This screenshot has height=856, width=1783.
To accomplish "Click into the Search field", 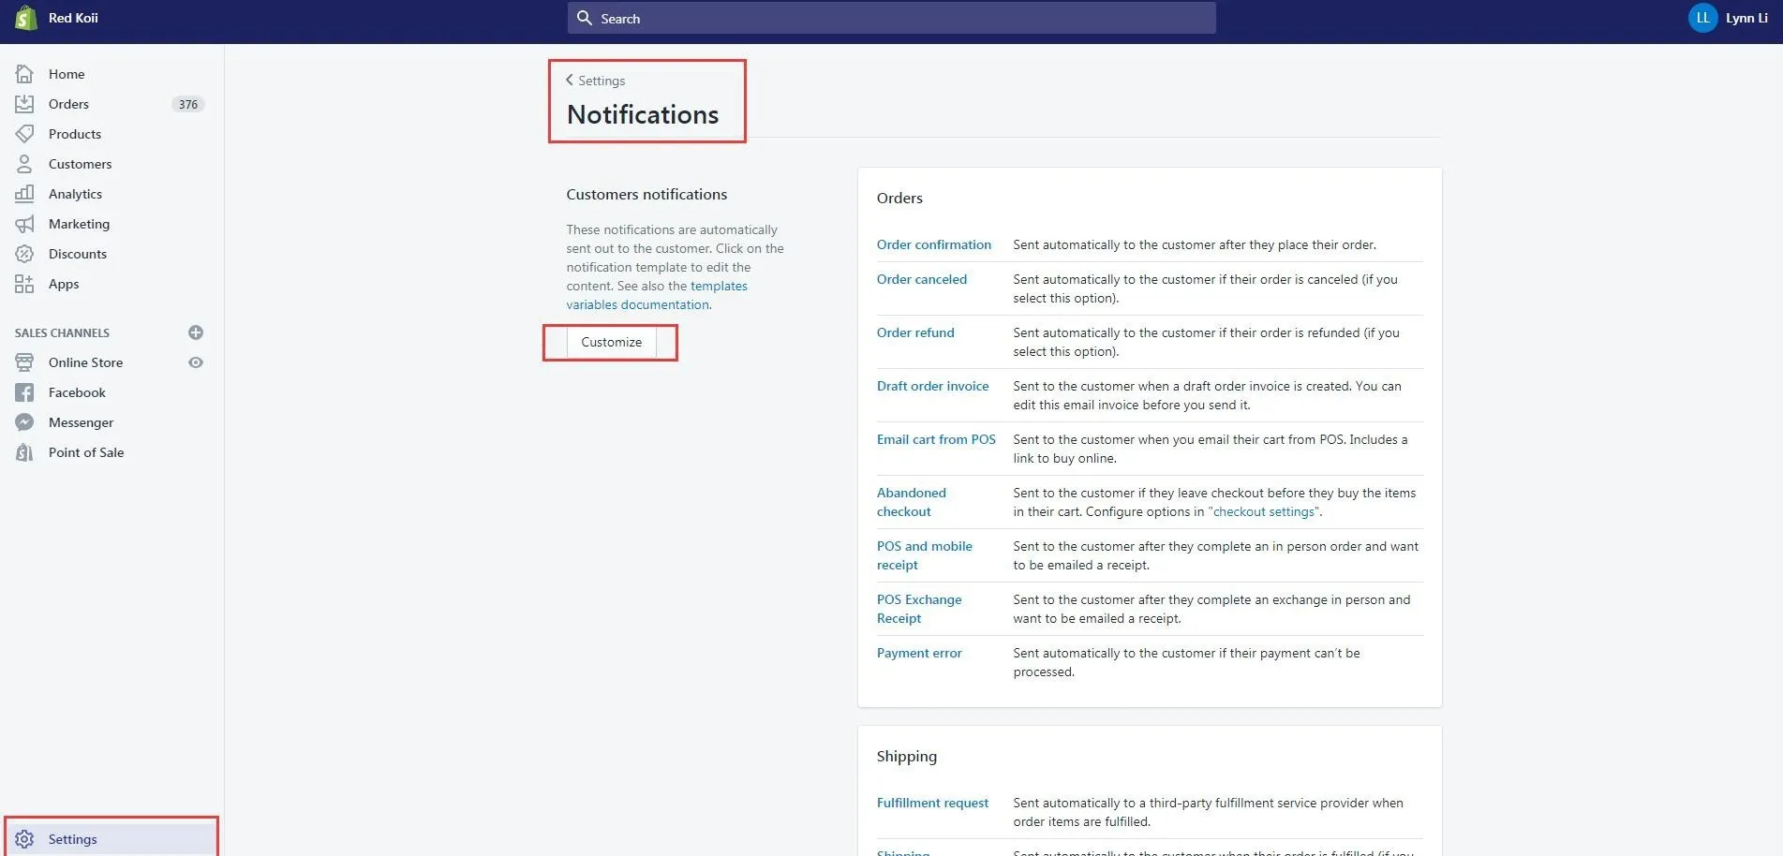I will pos(890,18).
